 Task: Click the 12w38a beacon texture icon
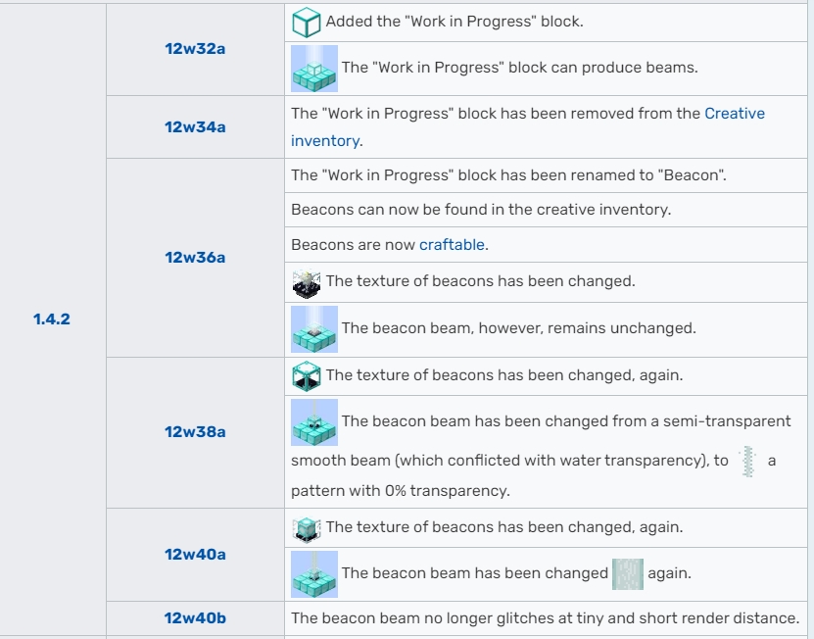click(307, 375)
